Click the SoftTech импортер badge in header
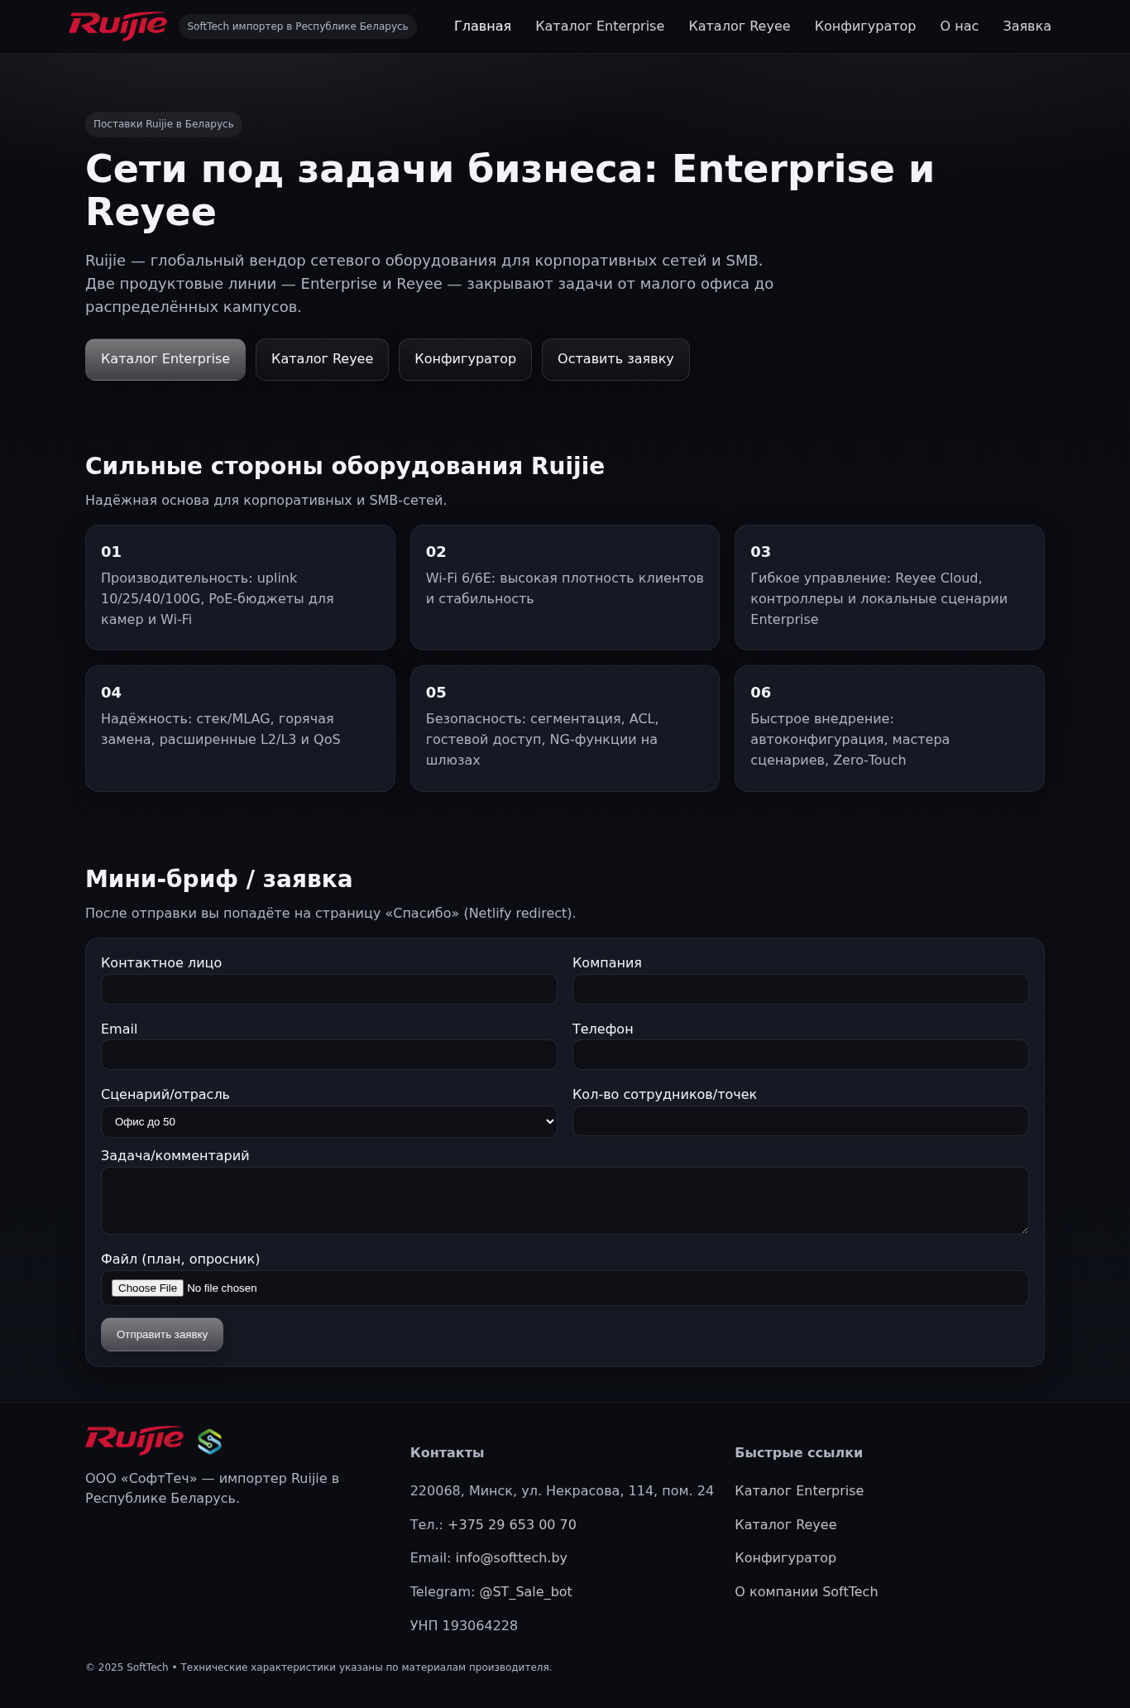This screenshot has width=1130, height=1708. point(298,26)
